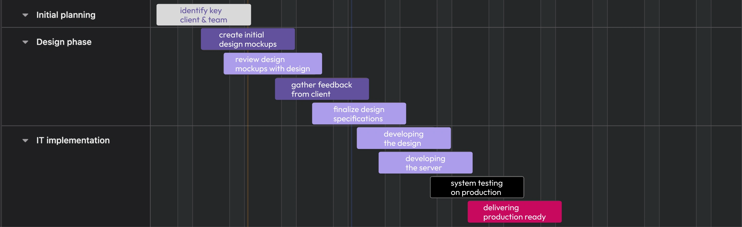
Task: Select the Design phase row label
Action: pyautogui.click(x=64, y=42)
